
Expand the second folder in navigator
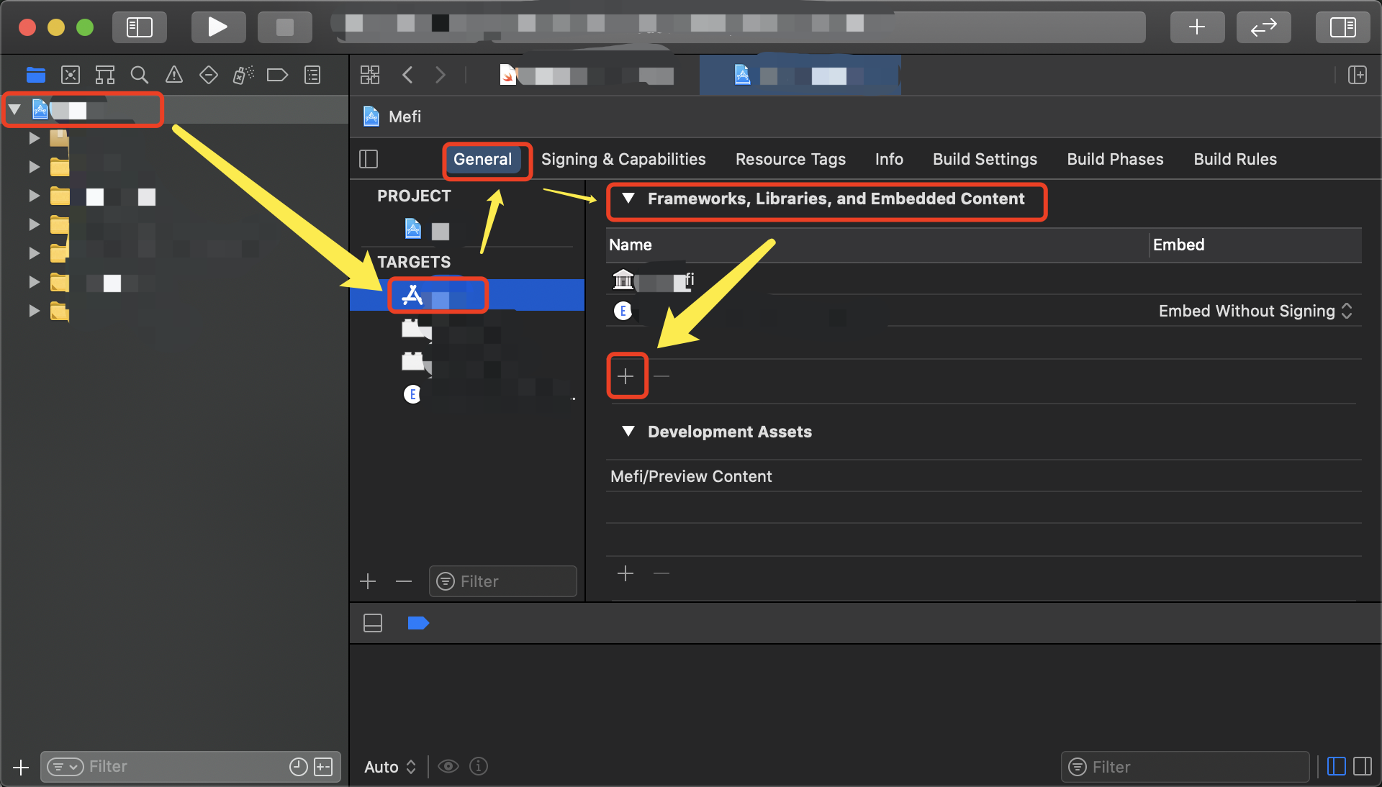[x=34, y=167]
